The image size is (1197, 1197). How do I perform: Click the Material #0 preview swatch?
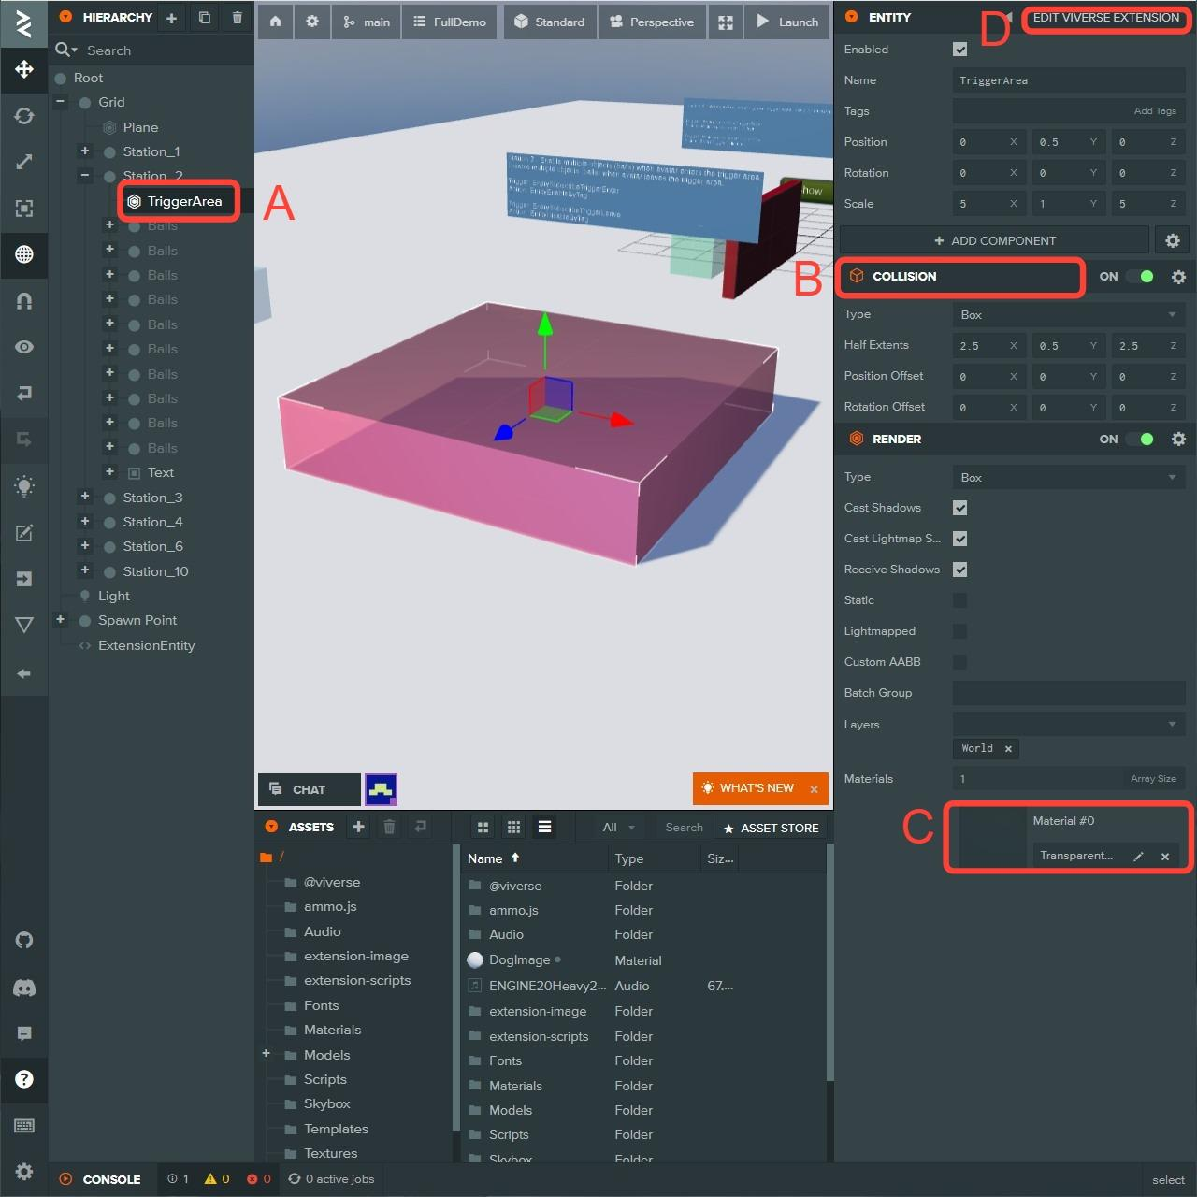pyautogui.click(x=991, y=838)
